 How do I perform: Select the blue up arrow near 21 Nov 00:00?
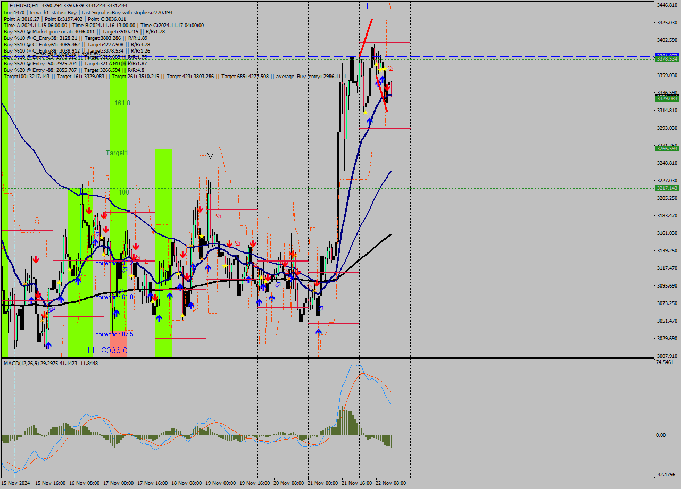pos(318,332)
